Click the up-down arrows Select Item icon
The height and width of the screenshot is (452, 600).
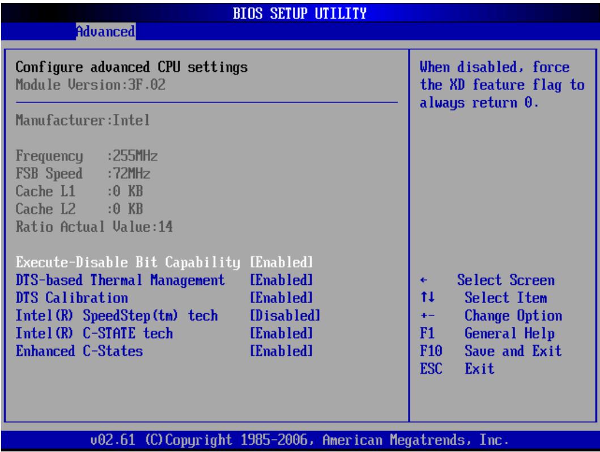[x=427, y=297]
